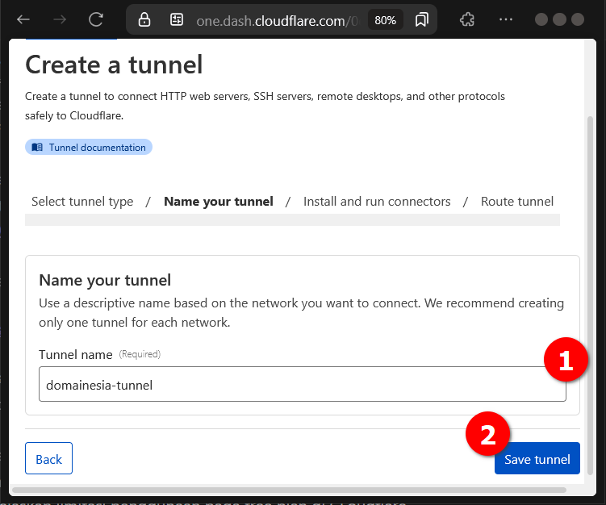
Task: Click the browser forward arrow
Action: (x=60, y=19)
